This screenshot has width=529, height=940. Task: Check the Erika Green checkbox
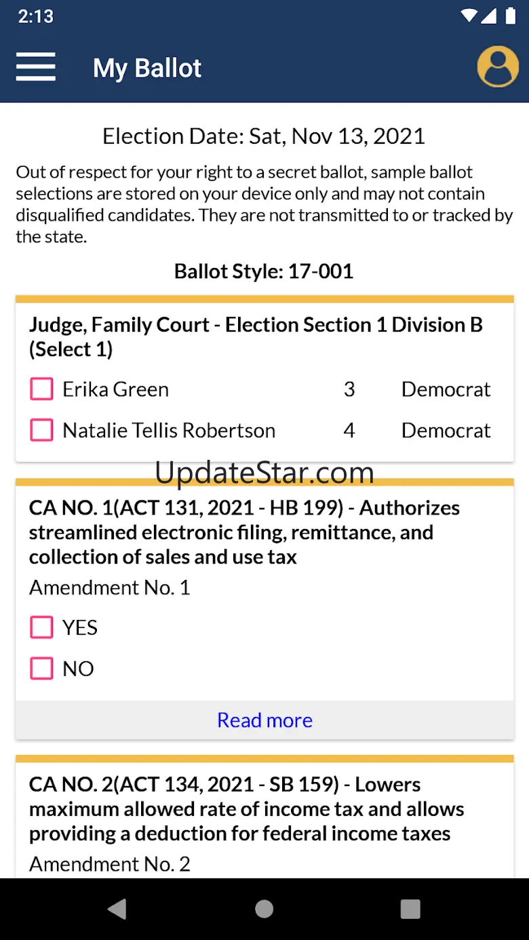tap(42, 389)
